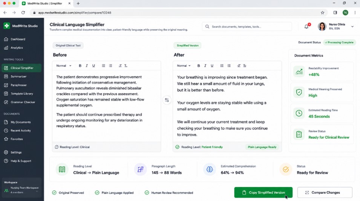Image resolution: width=360 pixels, height=201 pixels.
Task: Open the notifications bell
Action: [x=306, y=26]
